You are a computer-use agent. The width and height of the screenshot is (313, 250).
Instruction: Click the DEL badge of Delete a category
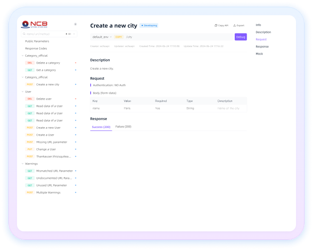30,63
